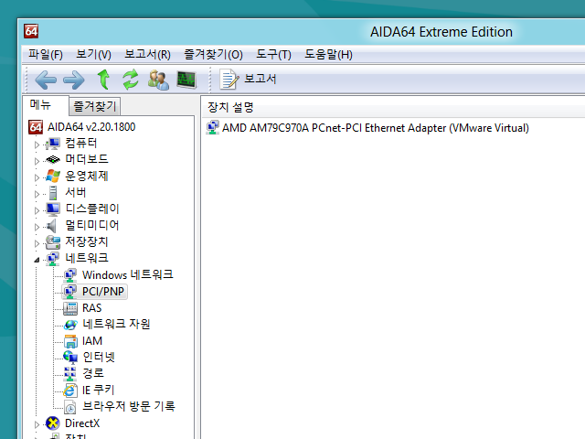Click the 보고서 report document icon
The width and height of the screenshot is (585, 439).
pyautogui.click(x=229, y=80)
